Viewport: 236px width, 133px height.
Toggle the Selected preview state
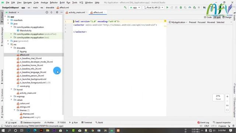coord(221,22)
